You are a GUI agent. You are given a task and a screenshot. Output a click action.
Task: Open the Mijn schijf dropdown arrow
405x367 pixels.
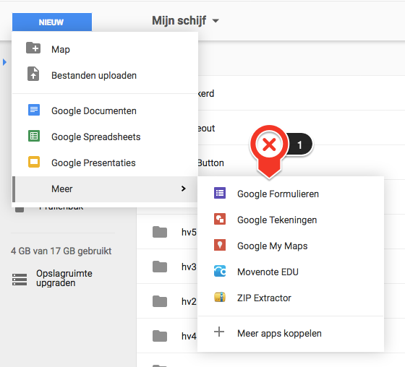pos(216,21)
